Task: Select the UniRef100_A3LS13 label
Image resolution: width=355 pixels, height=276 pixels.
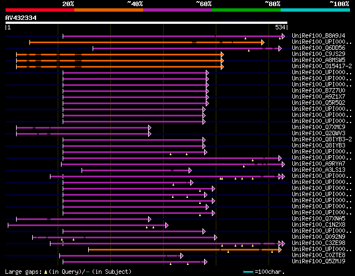Action: point(318,170)
